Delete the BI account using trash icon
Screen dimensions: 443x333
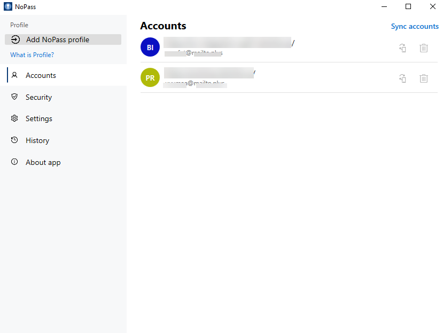[x=423, y=48]
